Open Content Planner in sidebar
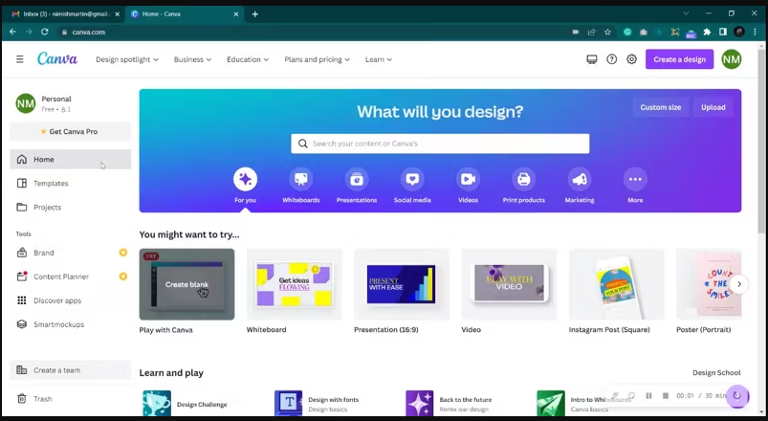Viewport: 768px width, 421px height. coord(70,277)
